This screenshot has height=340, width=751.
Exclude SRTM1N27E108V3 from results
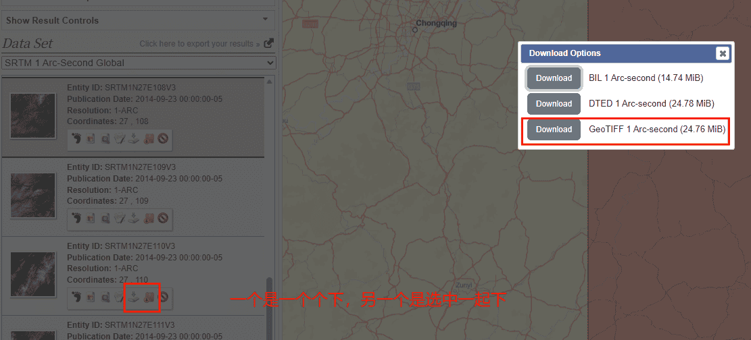tap(163, 140)
